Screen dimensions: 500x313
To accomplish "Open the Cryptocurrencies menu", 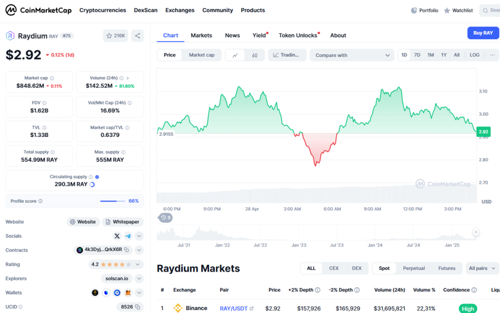I will (103, 10).
